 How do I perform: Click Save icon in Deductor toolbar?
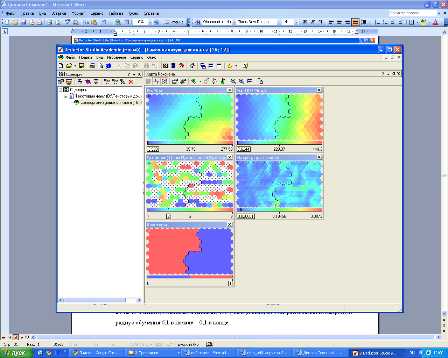(82, 66)
